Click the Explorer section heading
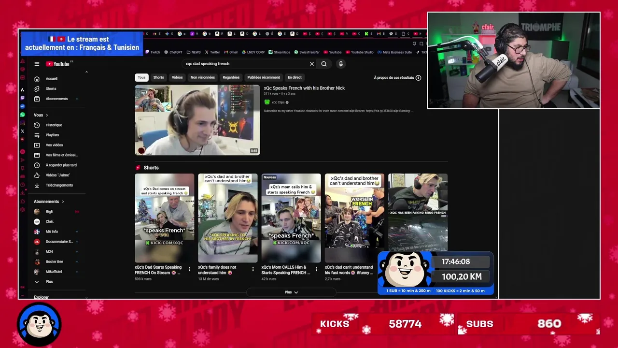Screen dimensions: 618x348 [41, 297]
